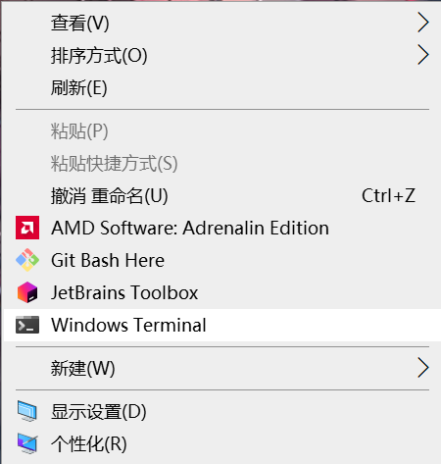Image resolution: width=441 pixels, height=464 pixels.
Task: Click the display settings monitor icon
Action: tap(27, 411)
